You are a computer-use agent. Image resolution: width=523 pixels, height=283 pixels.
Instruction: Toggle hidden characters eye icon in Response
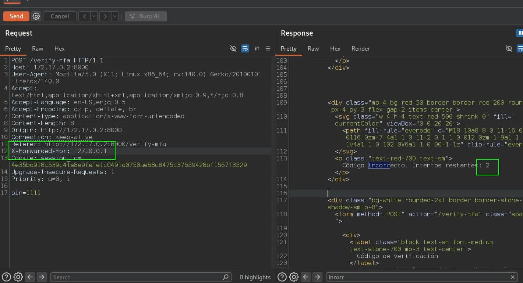(509, 48)
